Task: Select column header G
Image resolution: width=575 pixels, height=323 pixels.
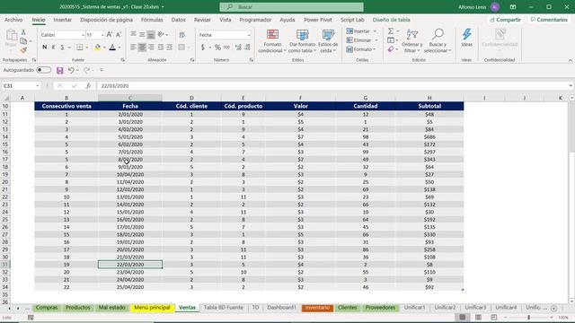Action: coord(366,98)
